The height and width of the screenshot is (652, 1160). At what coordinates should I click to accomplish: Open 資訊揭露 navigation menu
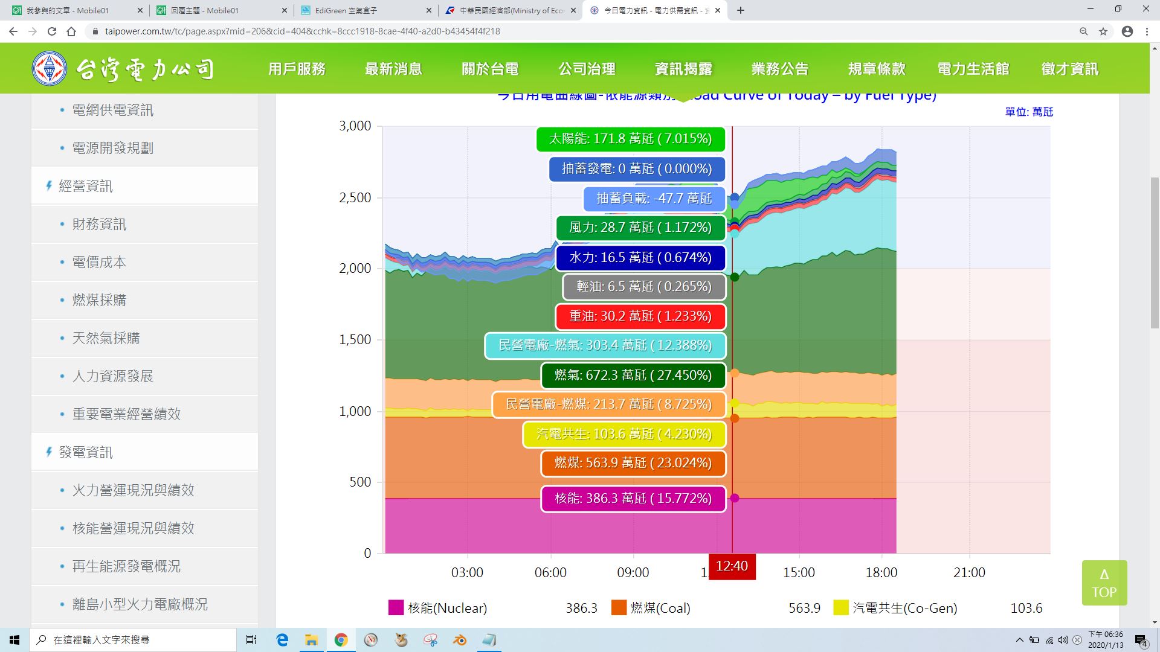pos(683,69)
